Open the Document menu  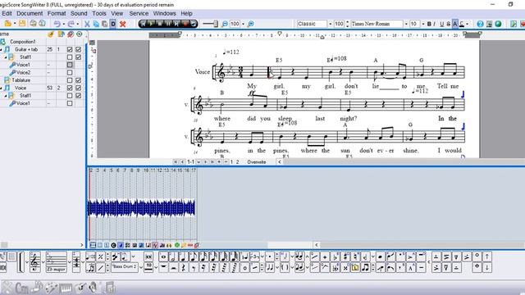30,13
